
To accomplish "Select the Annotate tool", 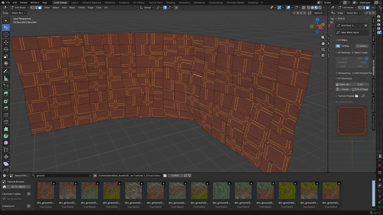I will click(x=6, y=71).
